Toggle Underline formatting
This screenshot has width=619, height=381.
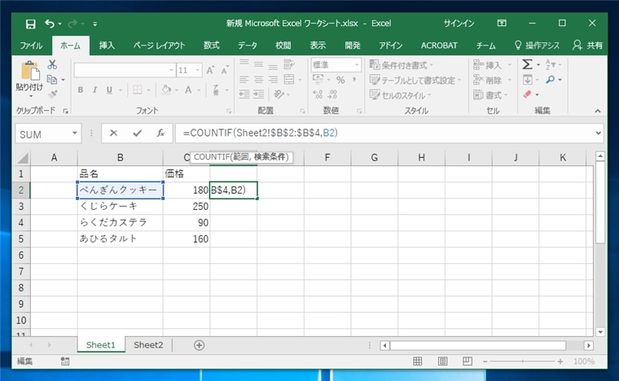point(109,90)
